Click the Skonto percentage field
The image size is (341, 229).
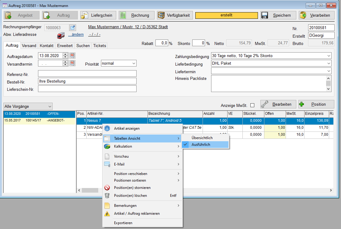pyautogui.click(x=199, y=43)
